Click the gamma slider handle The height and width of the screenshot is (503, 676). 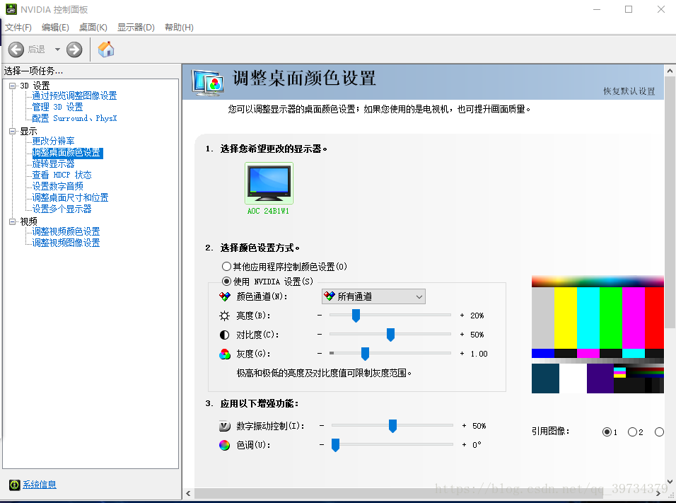point(365,354)
